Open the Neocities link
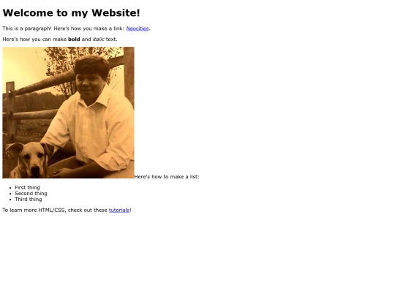Image resolution: width=395 pixels, height=296 pixels. [x=138, y=29]
